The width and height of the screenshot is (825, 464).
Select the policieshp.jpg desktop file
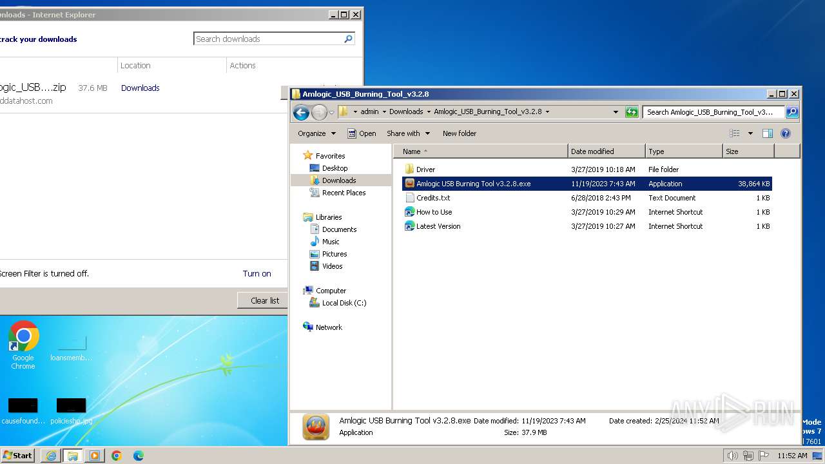coord(71,411)
